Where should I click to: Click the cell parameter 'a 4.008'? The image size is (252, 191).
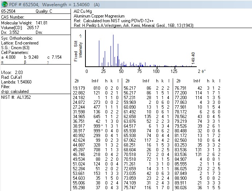tap(8, 57)
